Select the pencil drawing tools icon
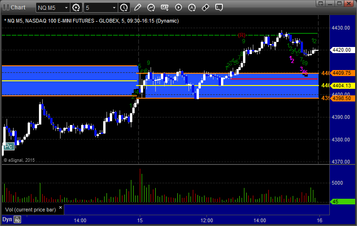Viewport: 357px width, 226px height. pos(137,8)
